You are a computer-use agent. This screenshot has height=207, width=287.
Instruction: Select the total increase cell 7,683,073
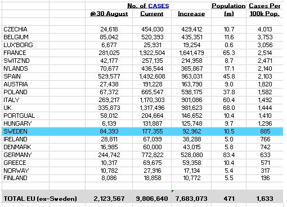point(191,199)
